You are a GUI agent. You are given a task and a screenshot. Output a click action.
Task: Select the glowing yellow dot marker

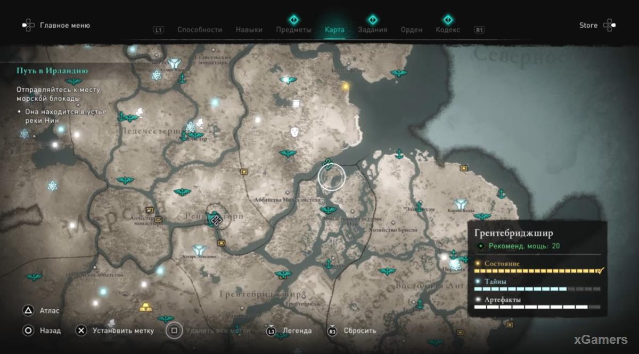pyautogui.click(x=345, y=85)
